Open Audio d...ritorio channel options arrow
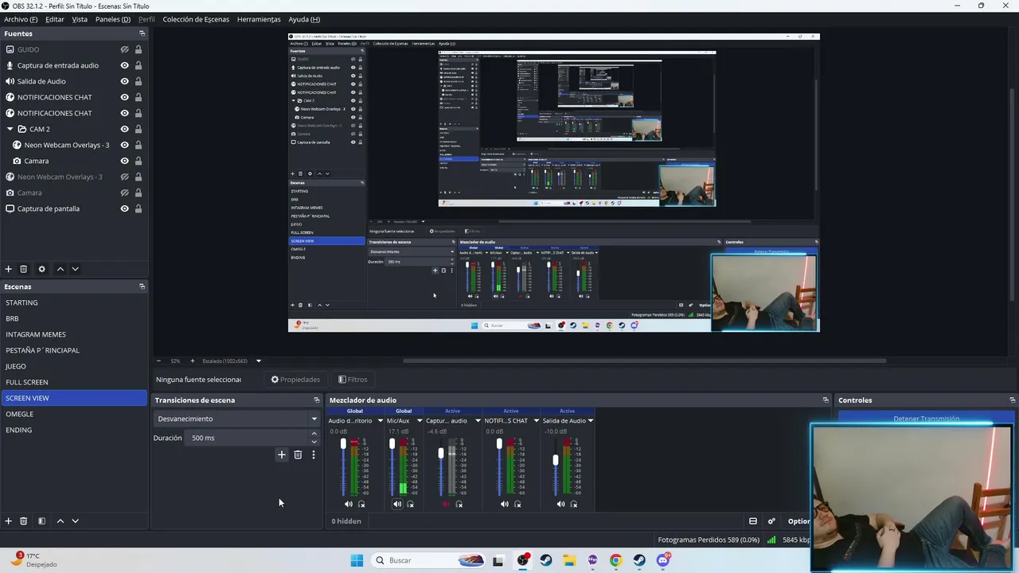This screenshot has height=573, width=1019. tap(380, 420)
